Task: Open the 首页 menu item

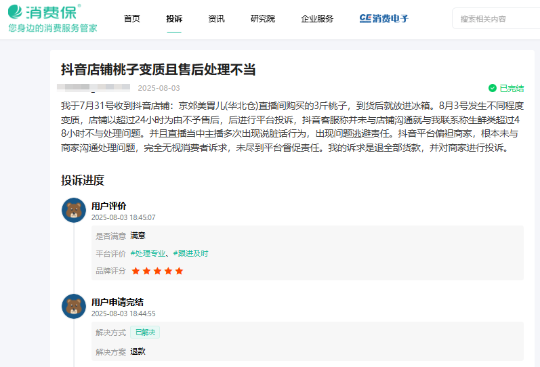Action: 132,18
